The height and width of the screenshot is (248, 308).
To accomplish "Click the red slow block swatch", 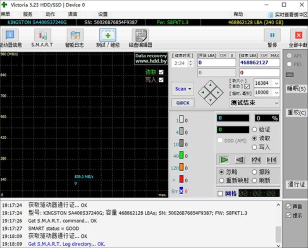I will click(x=181, y=179).
